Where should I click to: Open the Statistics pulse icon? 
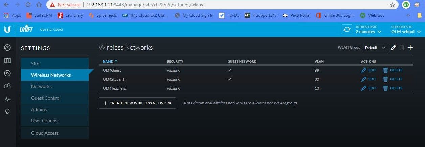(x=7, y=99)
